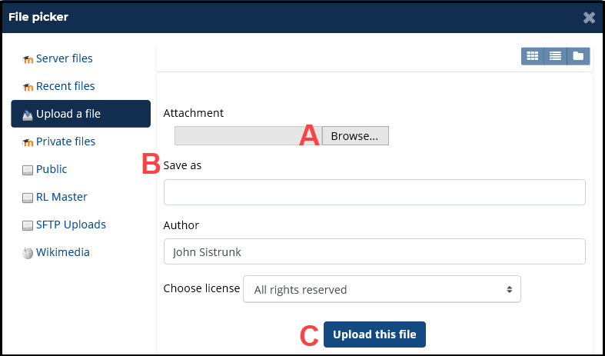Viewport: 605px width, 356px height.
Task: Click the Recent files repository icon
Action: (x=28, y=87)
